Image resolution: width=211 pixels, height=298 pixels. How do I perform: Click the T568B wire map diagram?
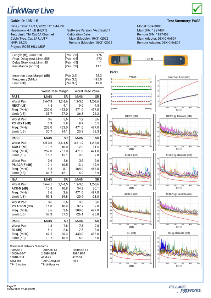coord(131,93)
